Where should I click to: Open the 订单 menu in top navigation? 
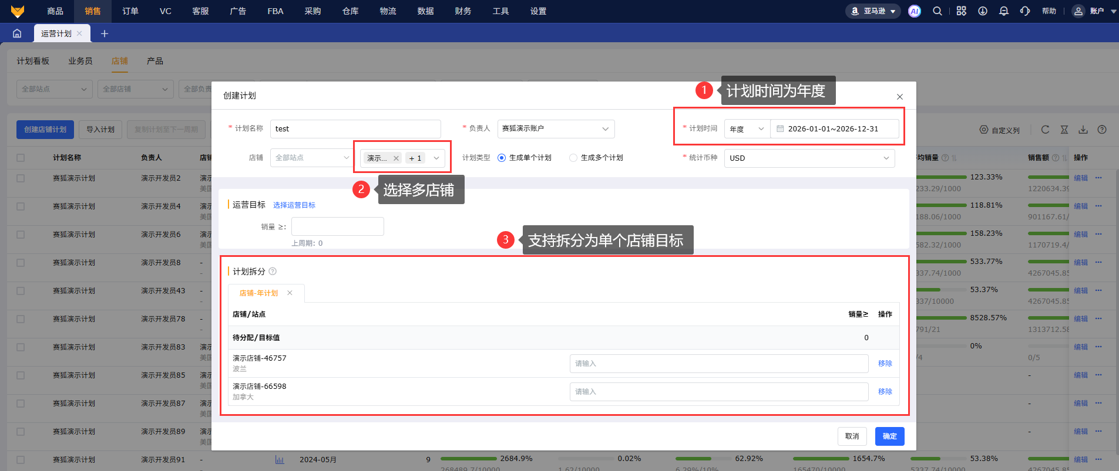(x=130, y=11)
